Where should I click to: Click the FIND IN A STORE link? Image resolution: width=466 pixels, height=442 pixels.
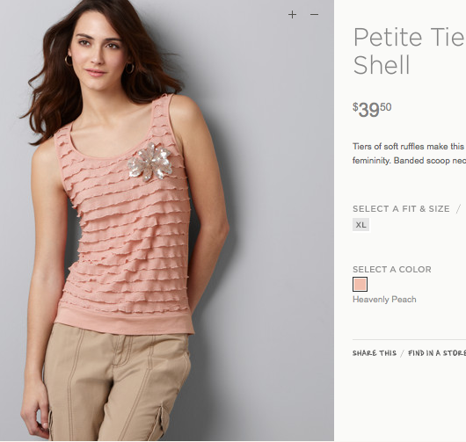pos(437,353)
